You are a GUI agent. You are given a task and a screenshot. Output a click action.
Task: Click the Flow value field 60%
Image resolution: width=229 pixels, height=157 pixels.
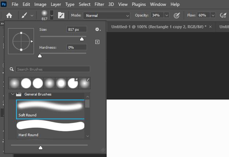pos(203,15)
